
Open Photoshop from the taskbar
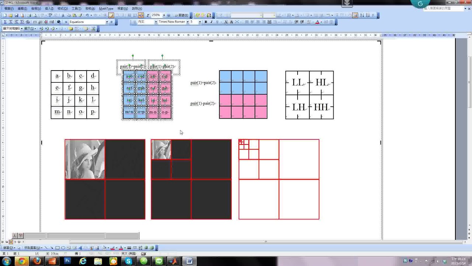point(67,261)
